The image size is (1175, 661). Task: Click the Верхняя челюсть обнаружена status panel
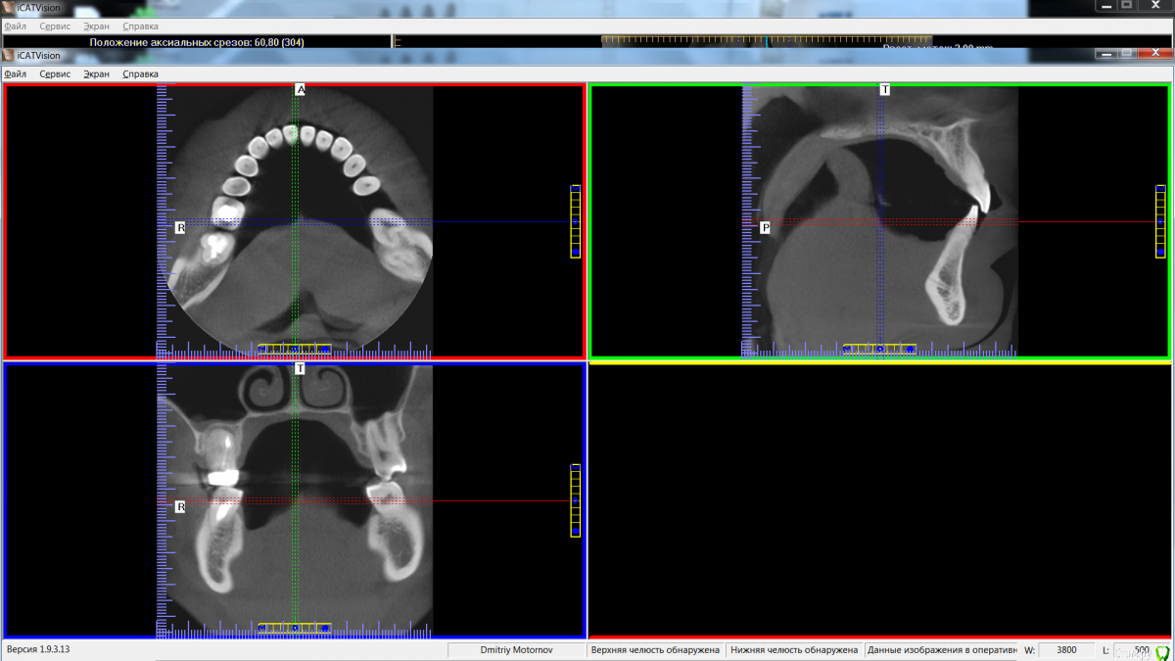655,650
